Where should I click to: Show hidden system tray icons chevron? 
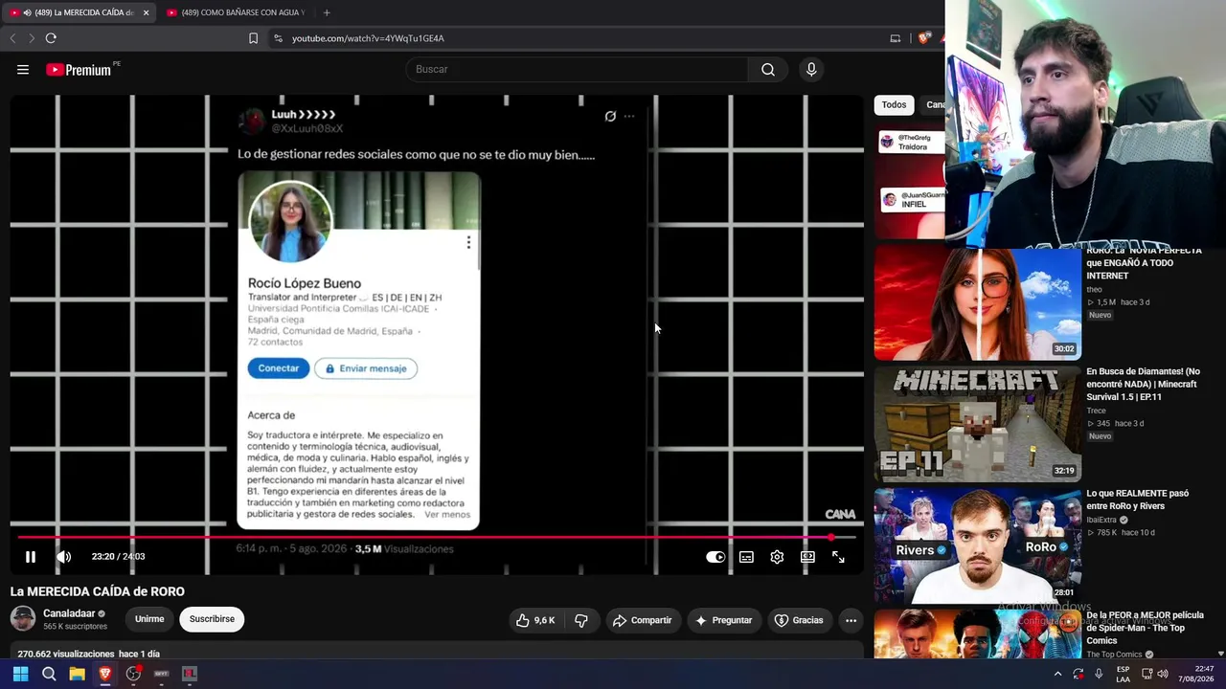1057,674
